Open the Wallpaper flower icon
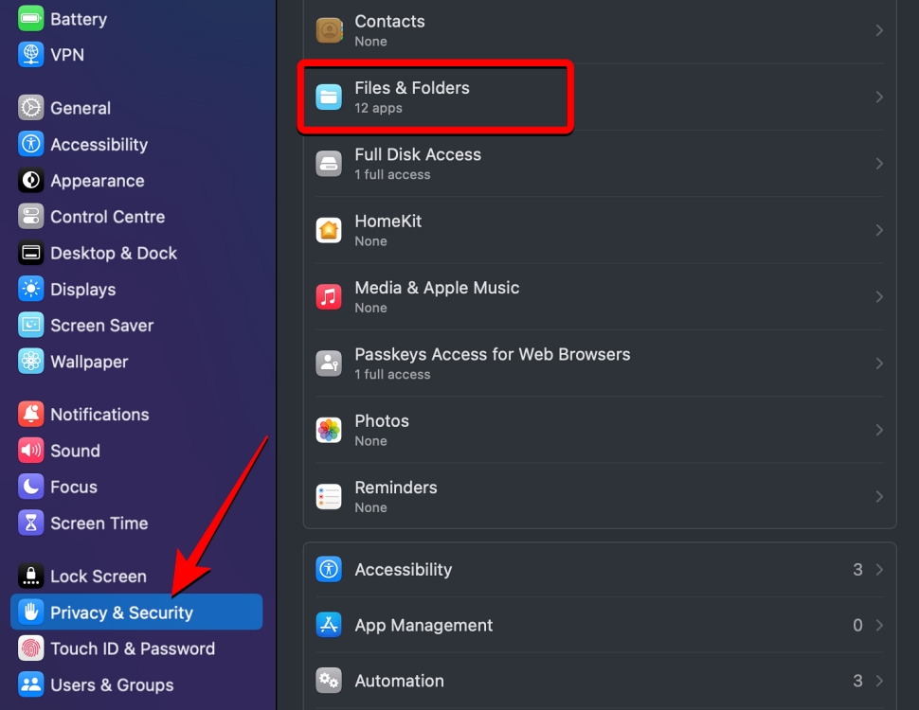The width and height of the screenshot is (919, 710). 31,362
